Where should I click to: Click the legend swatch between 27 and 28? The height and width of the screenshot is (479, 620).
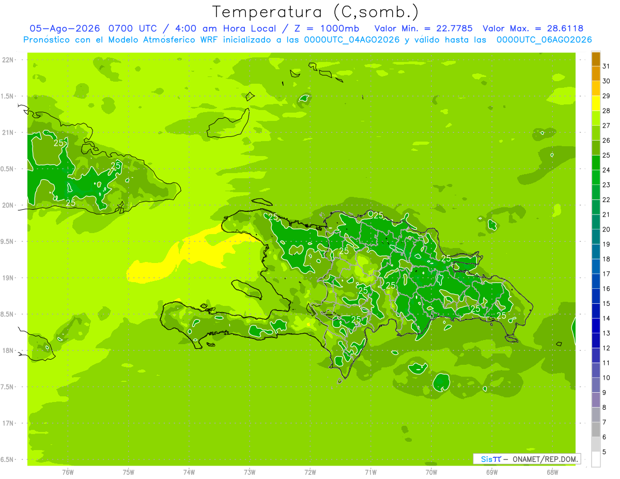(596, 118)
